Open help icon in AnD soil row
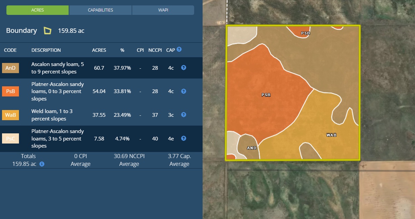This screenshot has width=415, height=219. 183,68
